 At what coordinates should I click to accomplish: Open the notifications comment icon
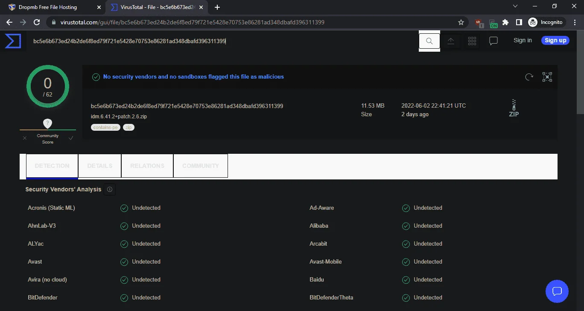point(493,41)
